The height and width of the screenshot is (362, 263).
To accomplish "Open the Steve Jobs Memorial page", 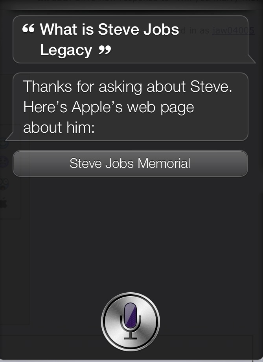I will pyautogui.click(x=130, y=163).
